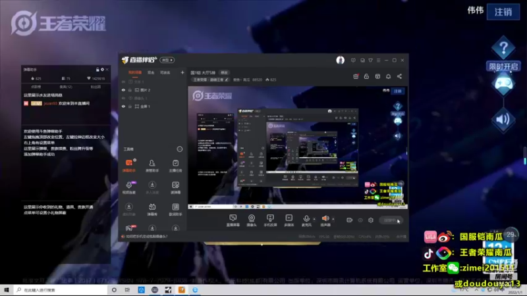Image resolution: width=527 pixels, height=296 pixels.
Task: Open the 歌词助手 tool
Action: click(x=175, y=209)
